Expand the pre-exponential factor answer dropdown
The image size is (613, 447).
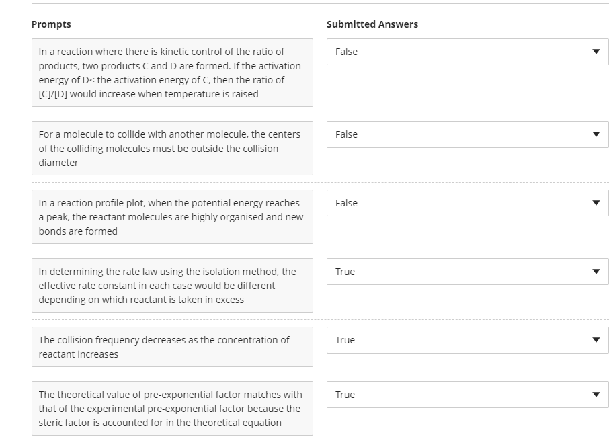[466, 395]
